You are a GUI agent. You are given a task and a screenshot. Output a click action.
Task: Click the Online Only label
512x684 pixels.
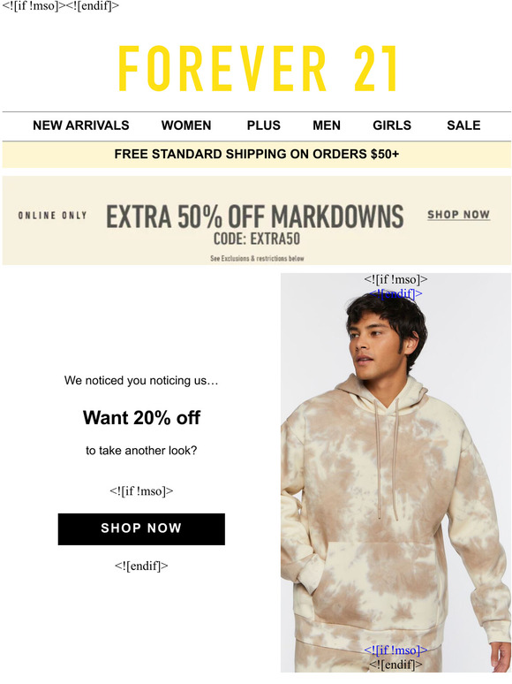53,216
